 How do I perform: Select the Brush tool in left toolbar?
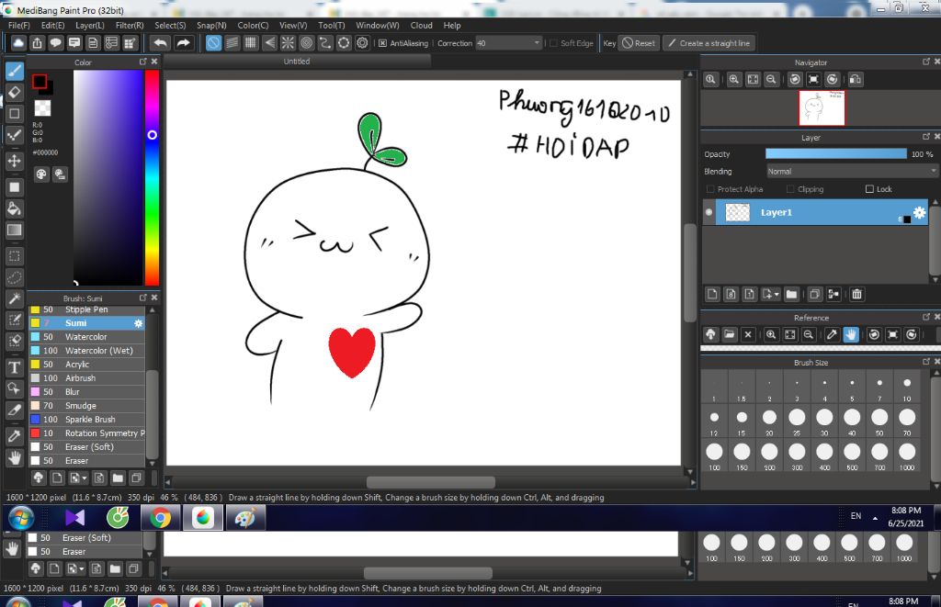click(15, 71)
